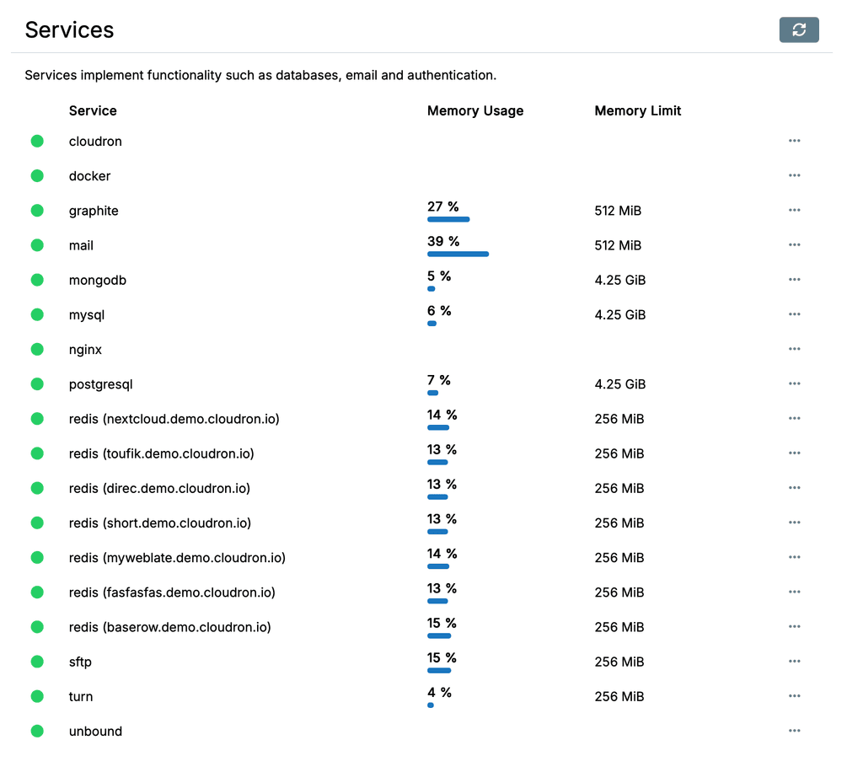Open the actions menu for mysql
The height and width of the screenshot is (772, 863).
[794, 314]
